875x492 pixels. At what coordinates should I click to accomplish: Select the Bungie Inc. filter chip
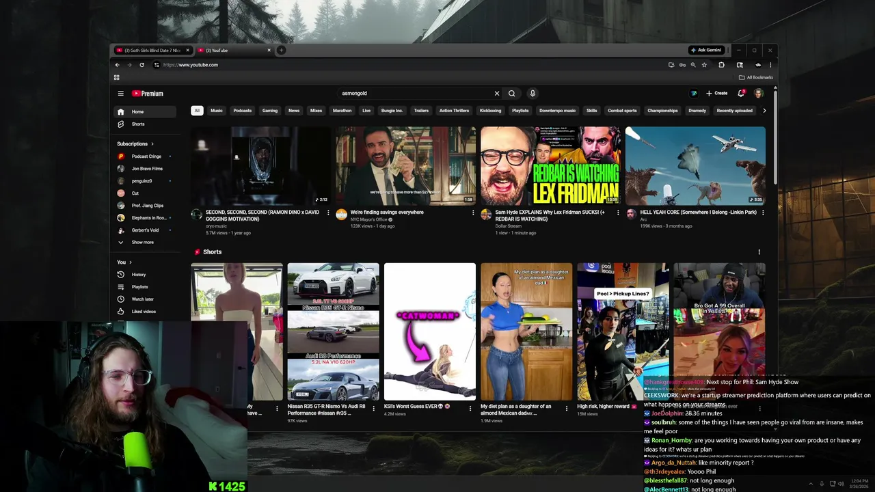coord(392,111)
